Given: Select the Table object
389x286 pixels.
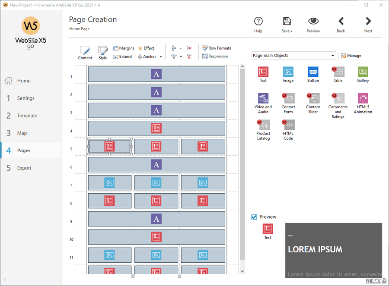Looking at the screenshot, I should (338, 74).
